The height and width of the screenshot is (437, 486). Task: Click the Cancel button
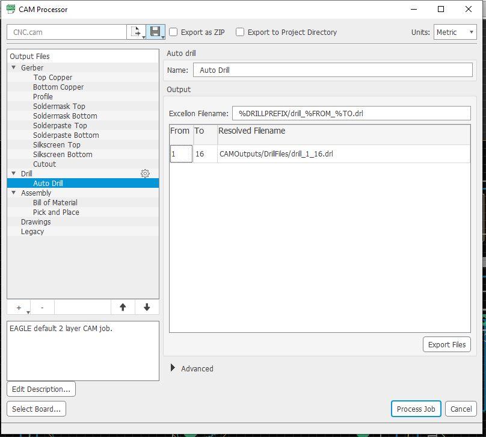[x=461, y=409]
